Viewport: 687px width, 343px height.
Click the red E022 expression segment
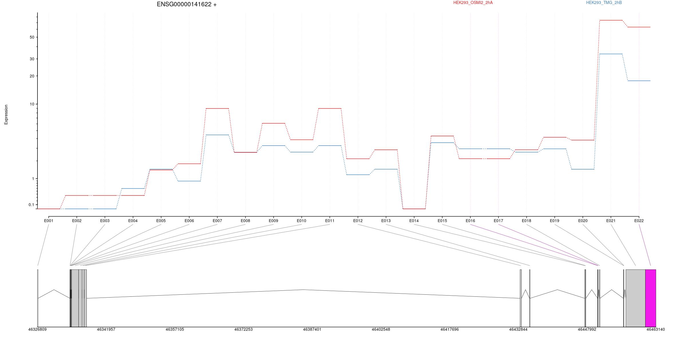coord(639,27)
